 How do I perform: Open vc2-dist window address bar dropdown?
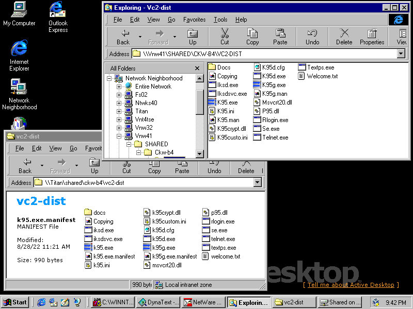tap(257, 182)
